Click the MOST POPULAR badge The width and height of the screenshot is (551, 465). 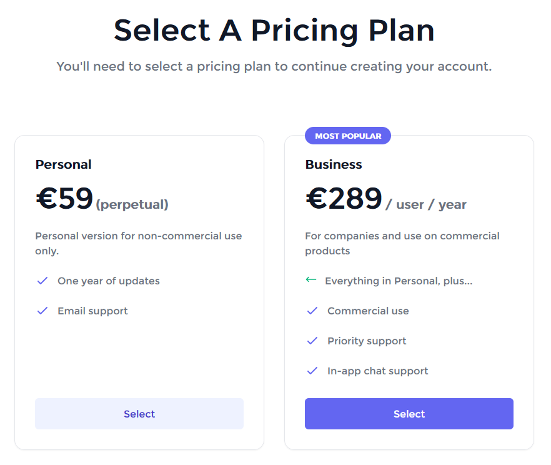(348, 136)
